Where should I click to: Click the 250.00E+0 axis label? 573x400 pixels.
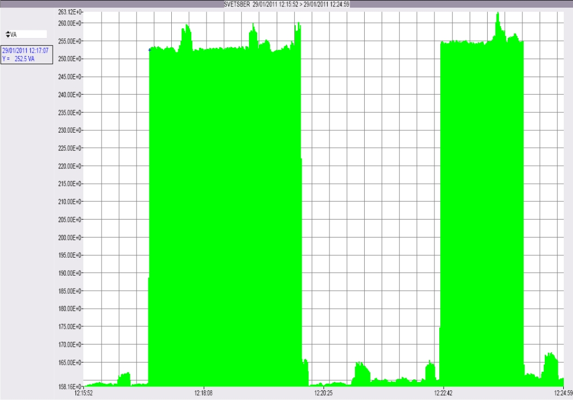click(x=70, y=59)
